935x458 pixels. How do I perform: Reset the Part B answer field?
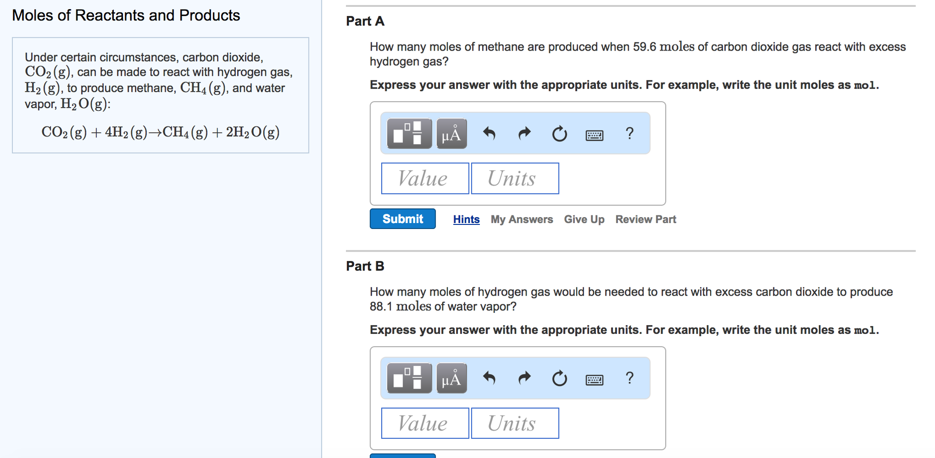[559, 378]
